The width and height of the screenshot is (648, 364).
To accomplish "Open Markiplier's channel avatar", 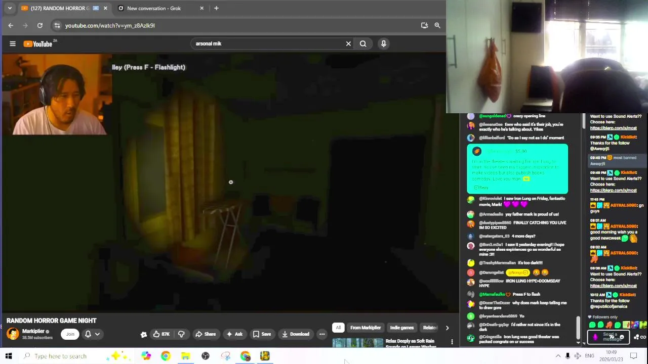I will 13,334.
